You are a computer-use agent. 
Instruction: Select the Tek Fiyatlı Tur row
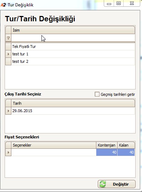click(x=73, y=46)
